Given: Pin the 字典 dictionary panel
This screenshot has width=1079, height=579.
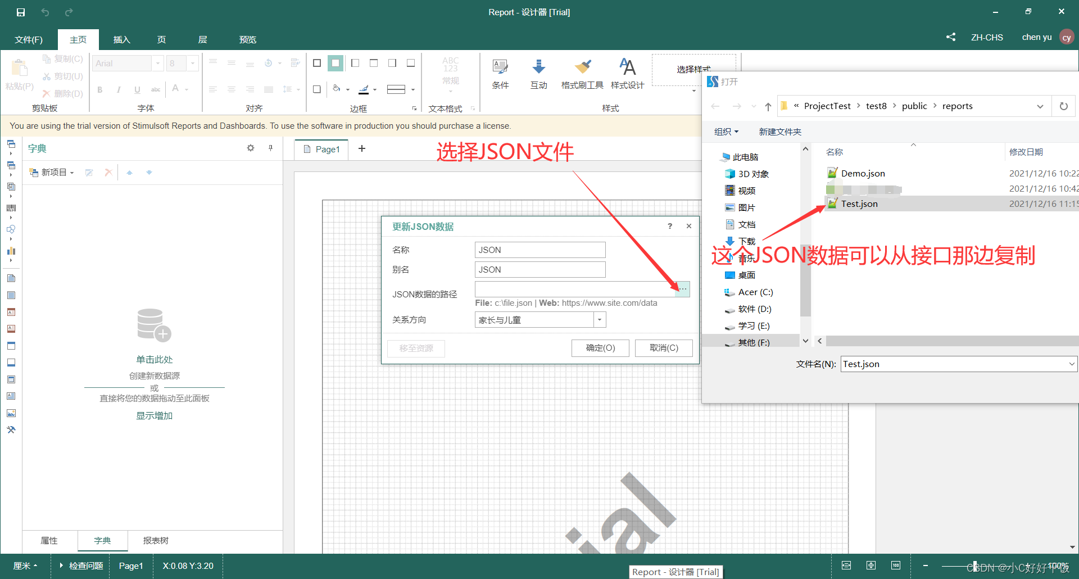Looking at the screenshot, I should tap(270, 148).
